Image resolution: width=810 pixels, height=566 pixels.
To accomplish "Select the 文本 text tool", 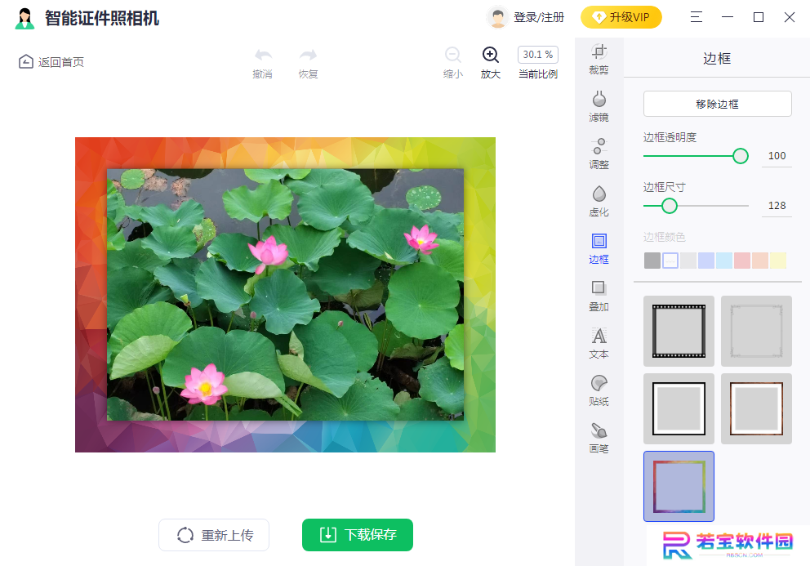I will [599, 343].
